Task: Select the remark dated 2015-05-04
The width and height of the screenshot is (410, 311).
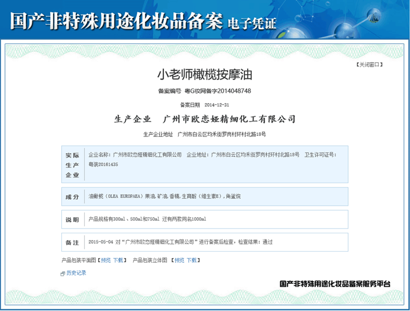Action: tap(180, 242)
